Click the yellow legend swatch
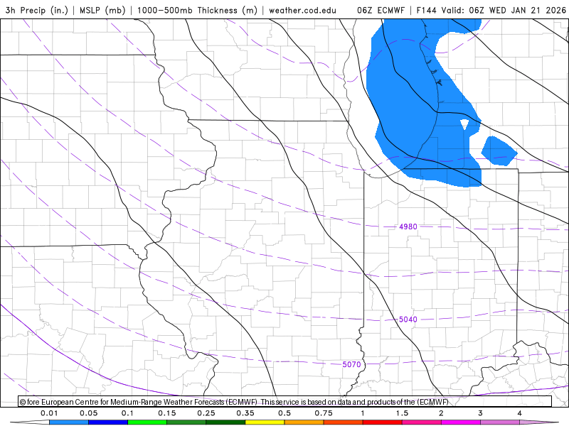 point(265,422)
